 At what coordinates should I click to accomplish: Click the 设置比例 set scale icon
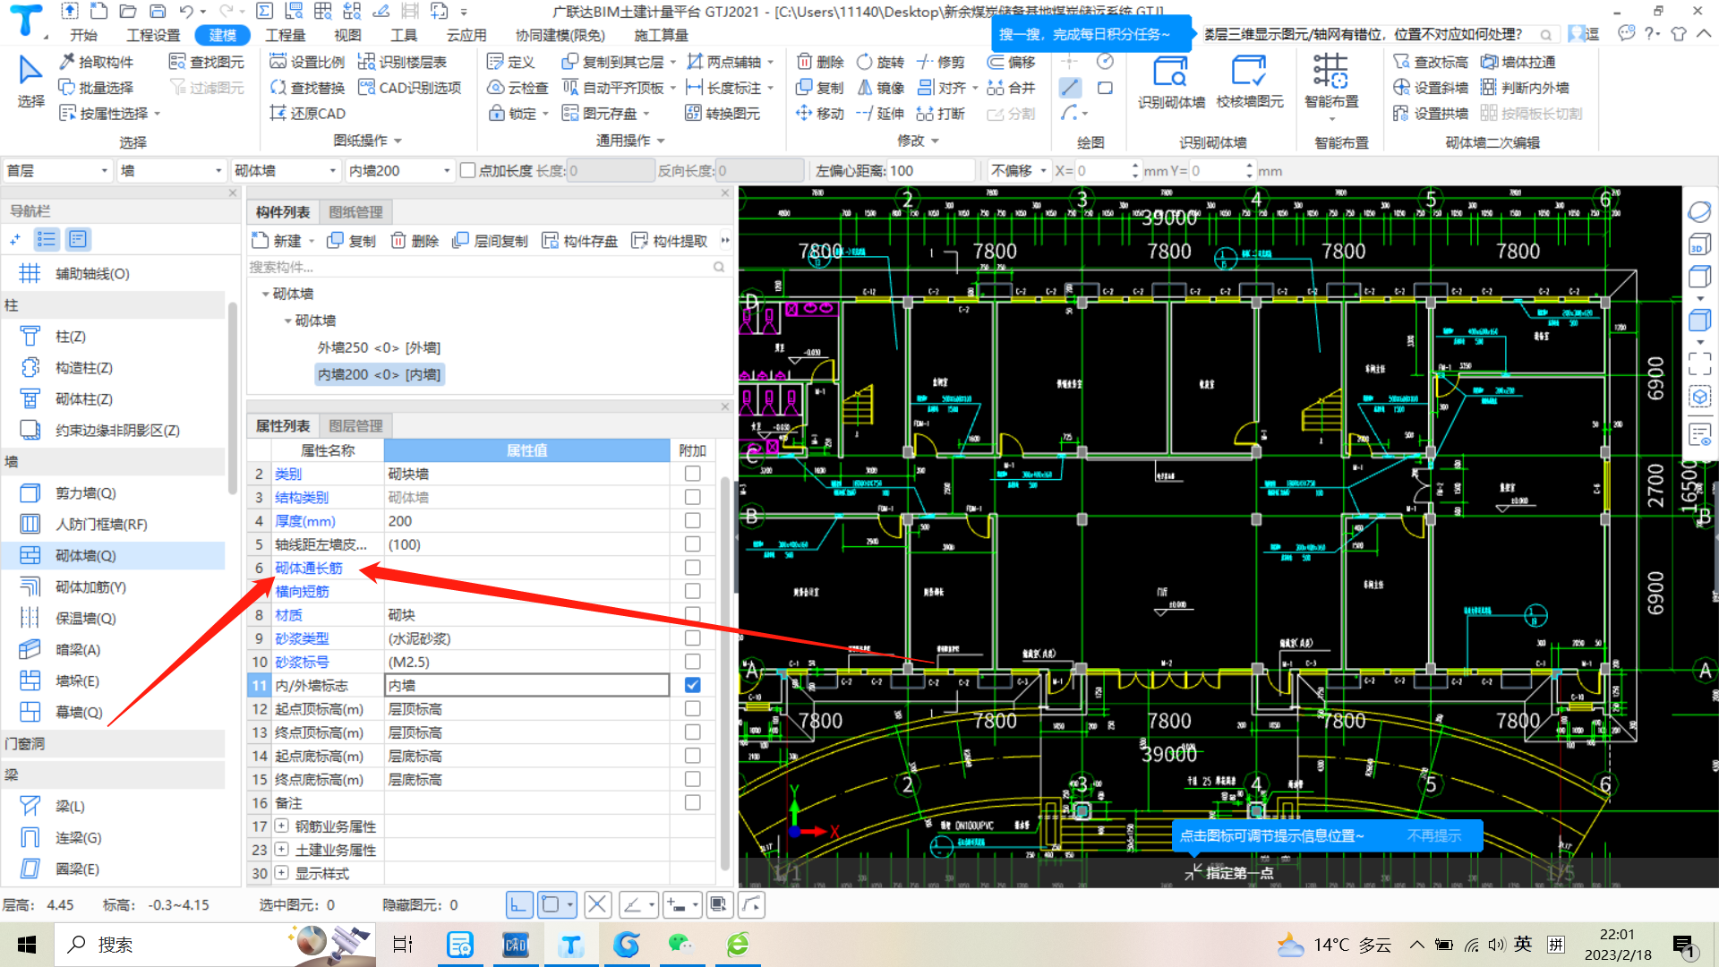pos(307,62)
